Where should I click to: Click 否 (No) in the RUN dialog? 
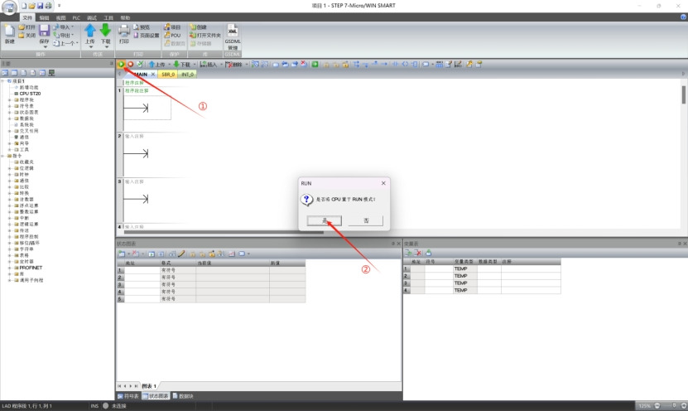coord(365,221)
